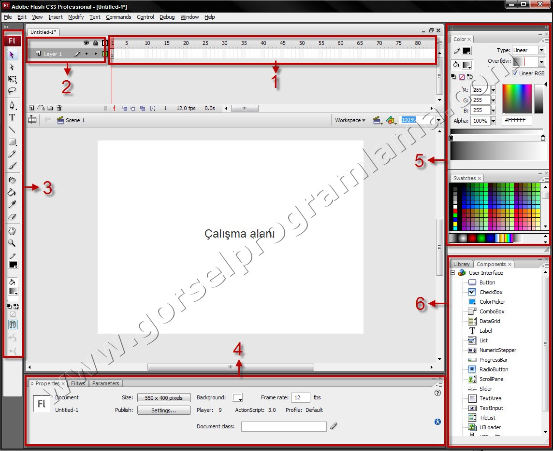Select the Brush tool
The width and height of the screenshot is (553, 451).
point(13,167)
